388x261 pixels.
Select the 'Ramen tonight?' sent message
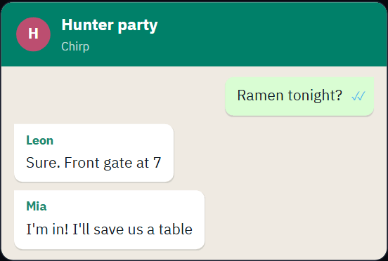(299, 96)
